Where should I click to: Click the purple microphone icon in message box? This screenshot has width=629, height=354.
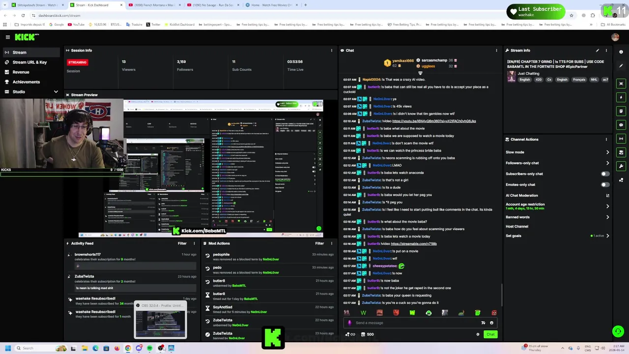coord(349,323)
